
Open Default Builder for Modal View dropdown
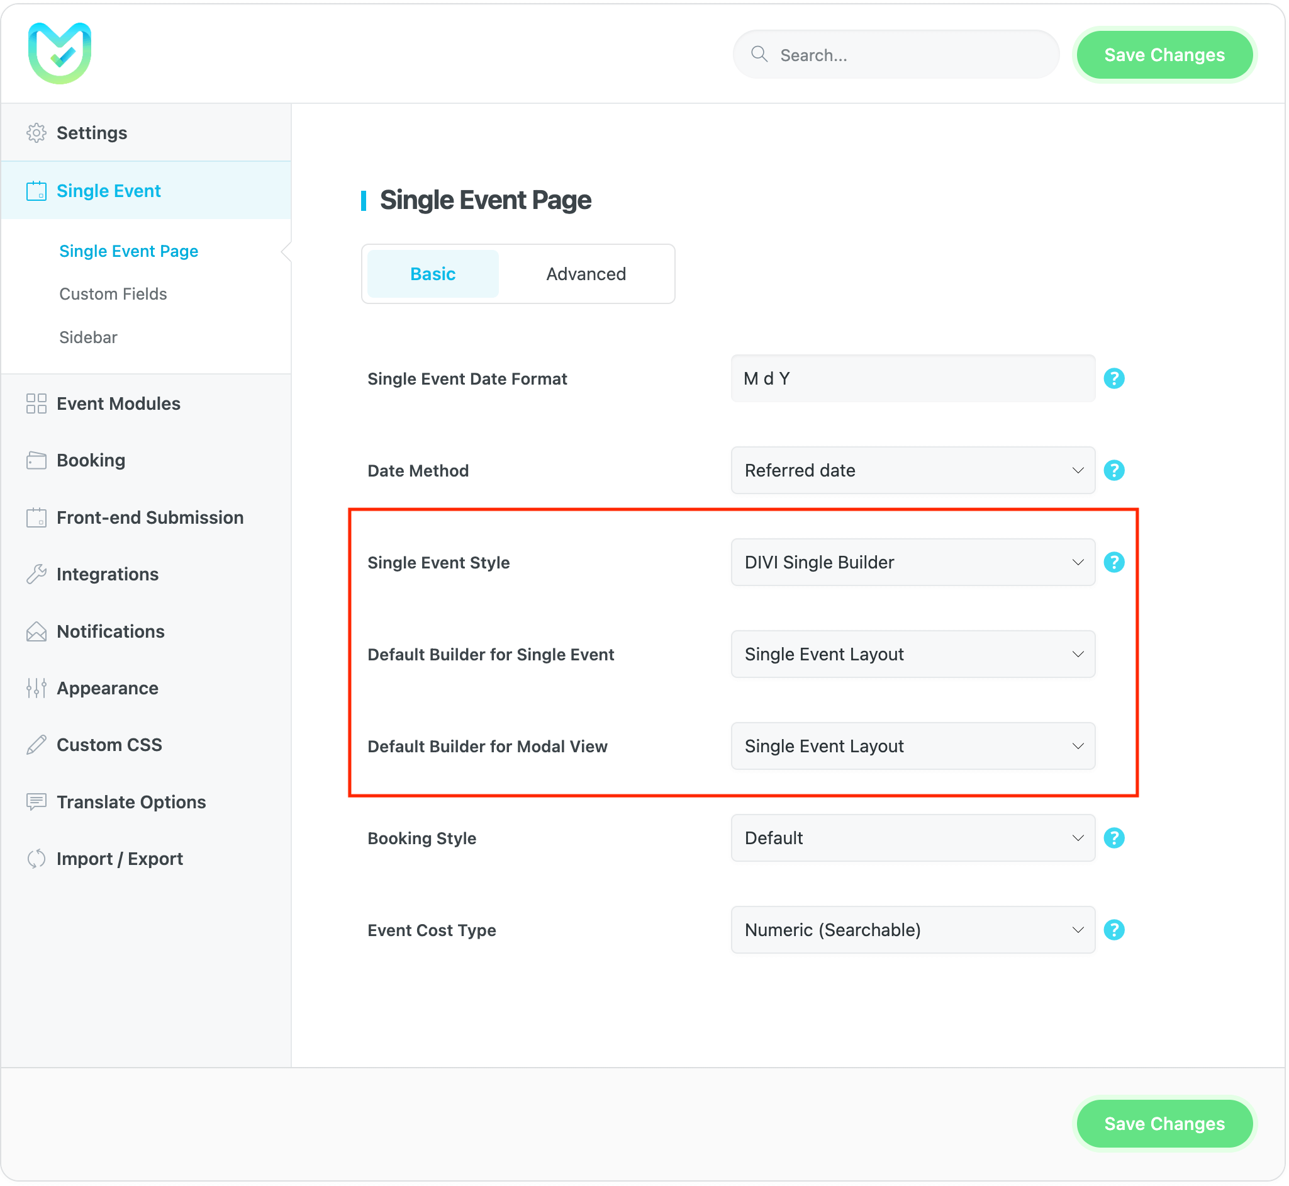coord(913,747)
